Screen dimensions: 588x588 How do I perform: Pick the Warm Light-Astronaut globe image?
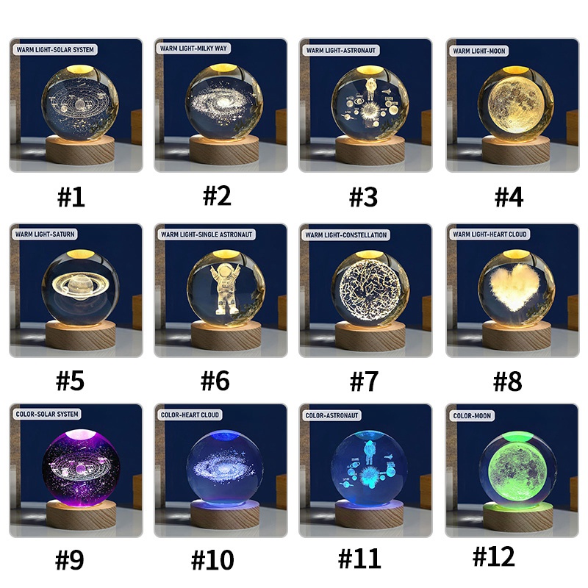pyautogui.click(x=365, y=105)
